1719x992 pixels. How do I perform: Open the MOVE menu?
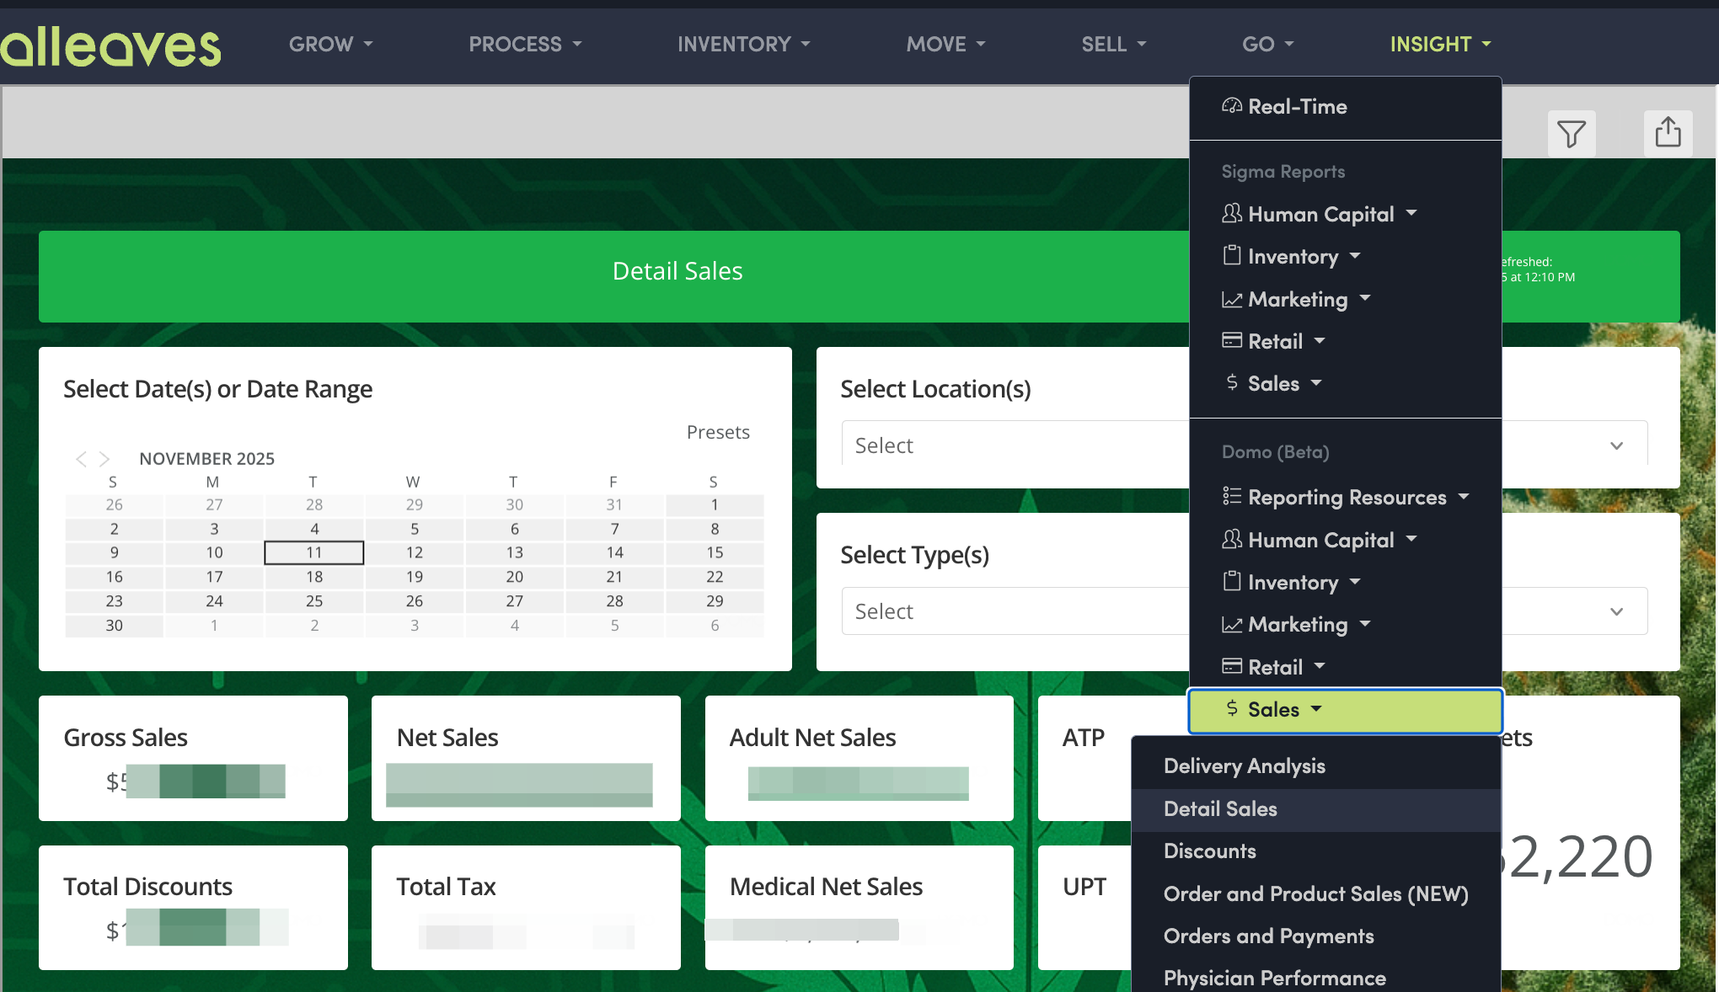[945, 44]
